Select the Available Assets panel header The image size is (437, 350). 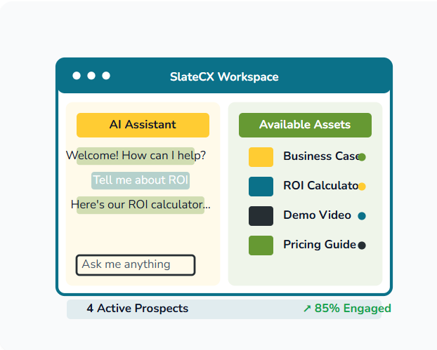tap(305, 125)
